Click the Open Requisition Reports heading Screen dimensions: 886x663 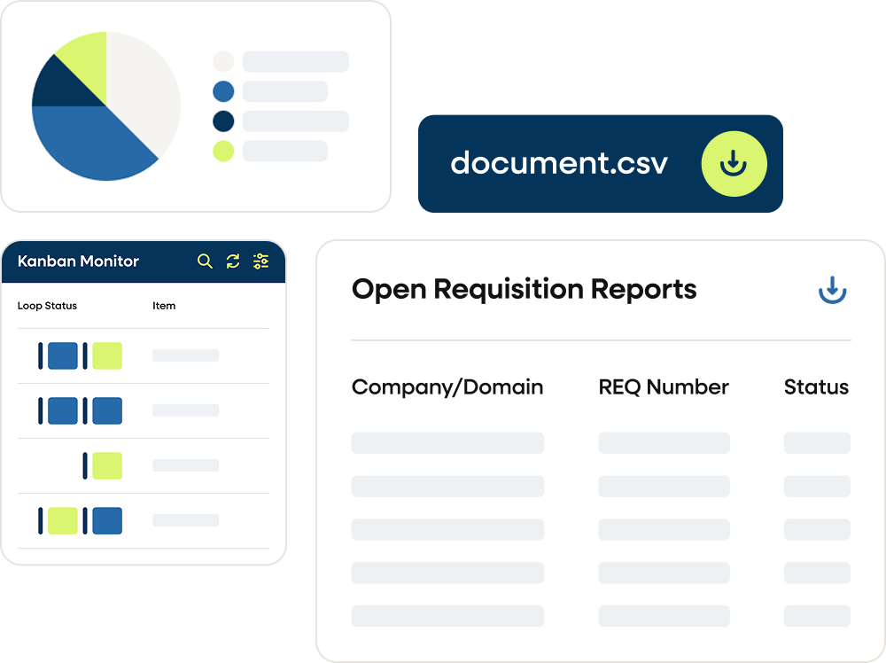524,289
